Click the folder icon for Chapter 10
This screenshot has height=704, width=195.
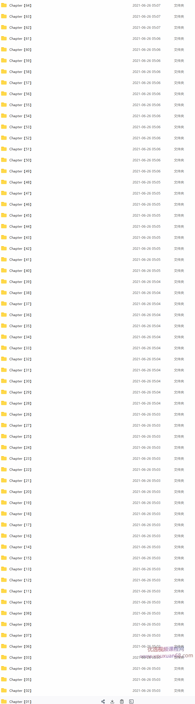(4, 602)
